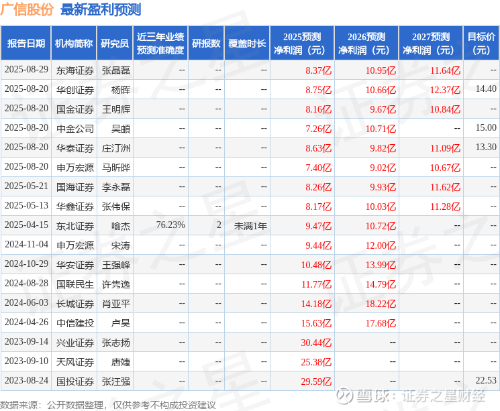Click the date 2025-05-13
The height and width of the screenshot is (411, 500).
(x=26, y=205)
